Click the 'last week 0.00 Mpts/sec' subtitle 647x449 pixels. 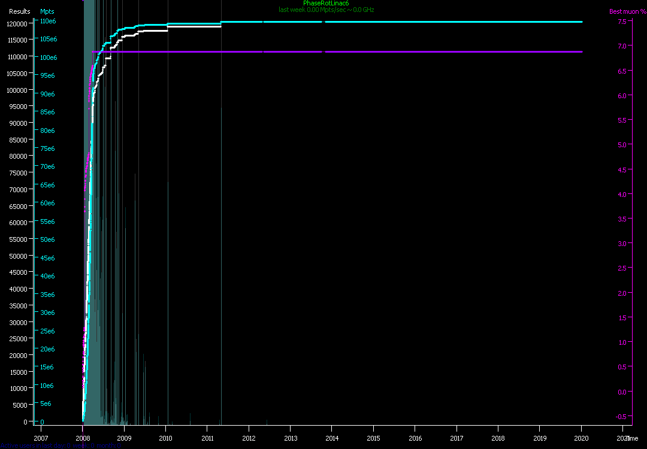coord(326,10)
